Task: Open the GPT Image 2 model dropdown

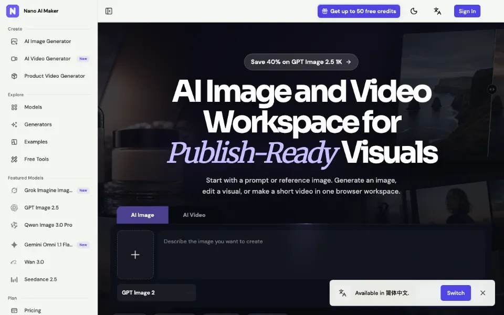Action: point(156,293)
